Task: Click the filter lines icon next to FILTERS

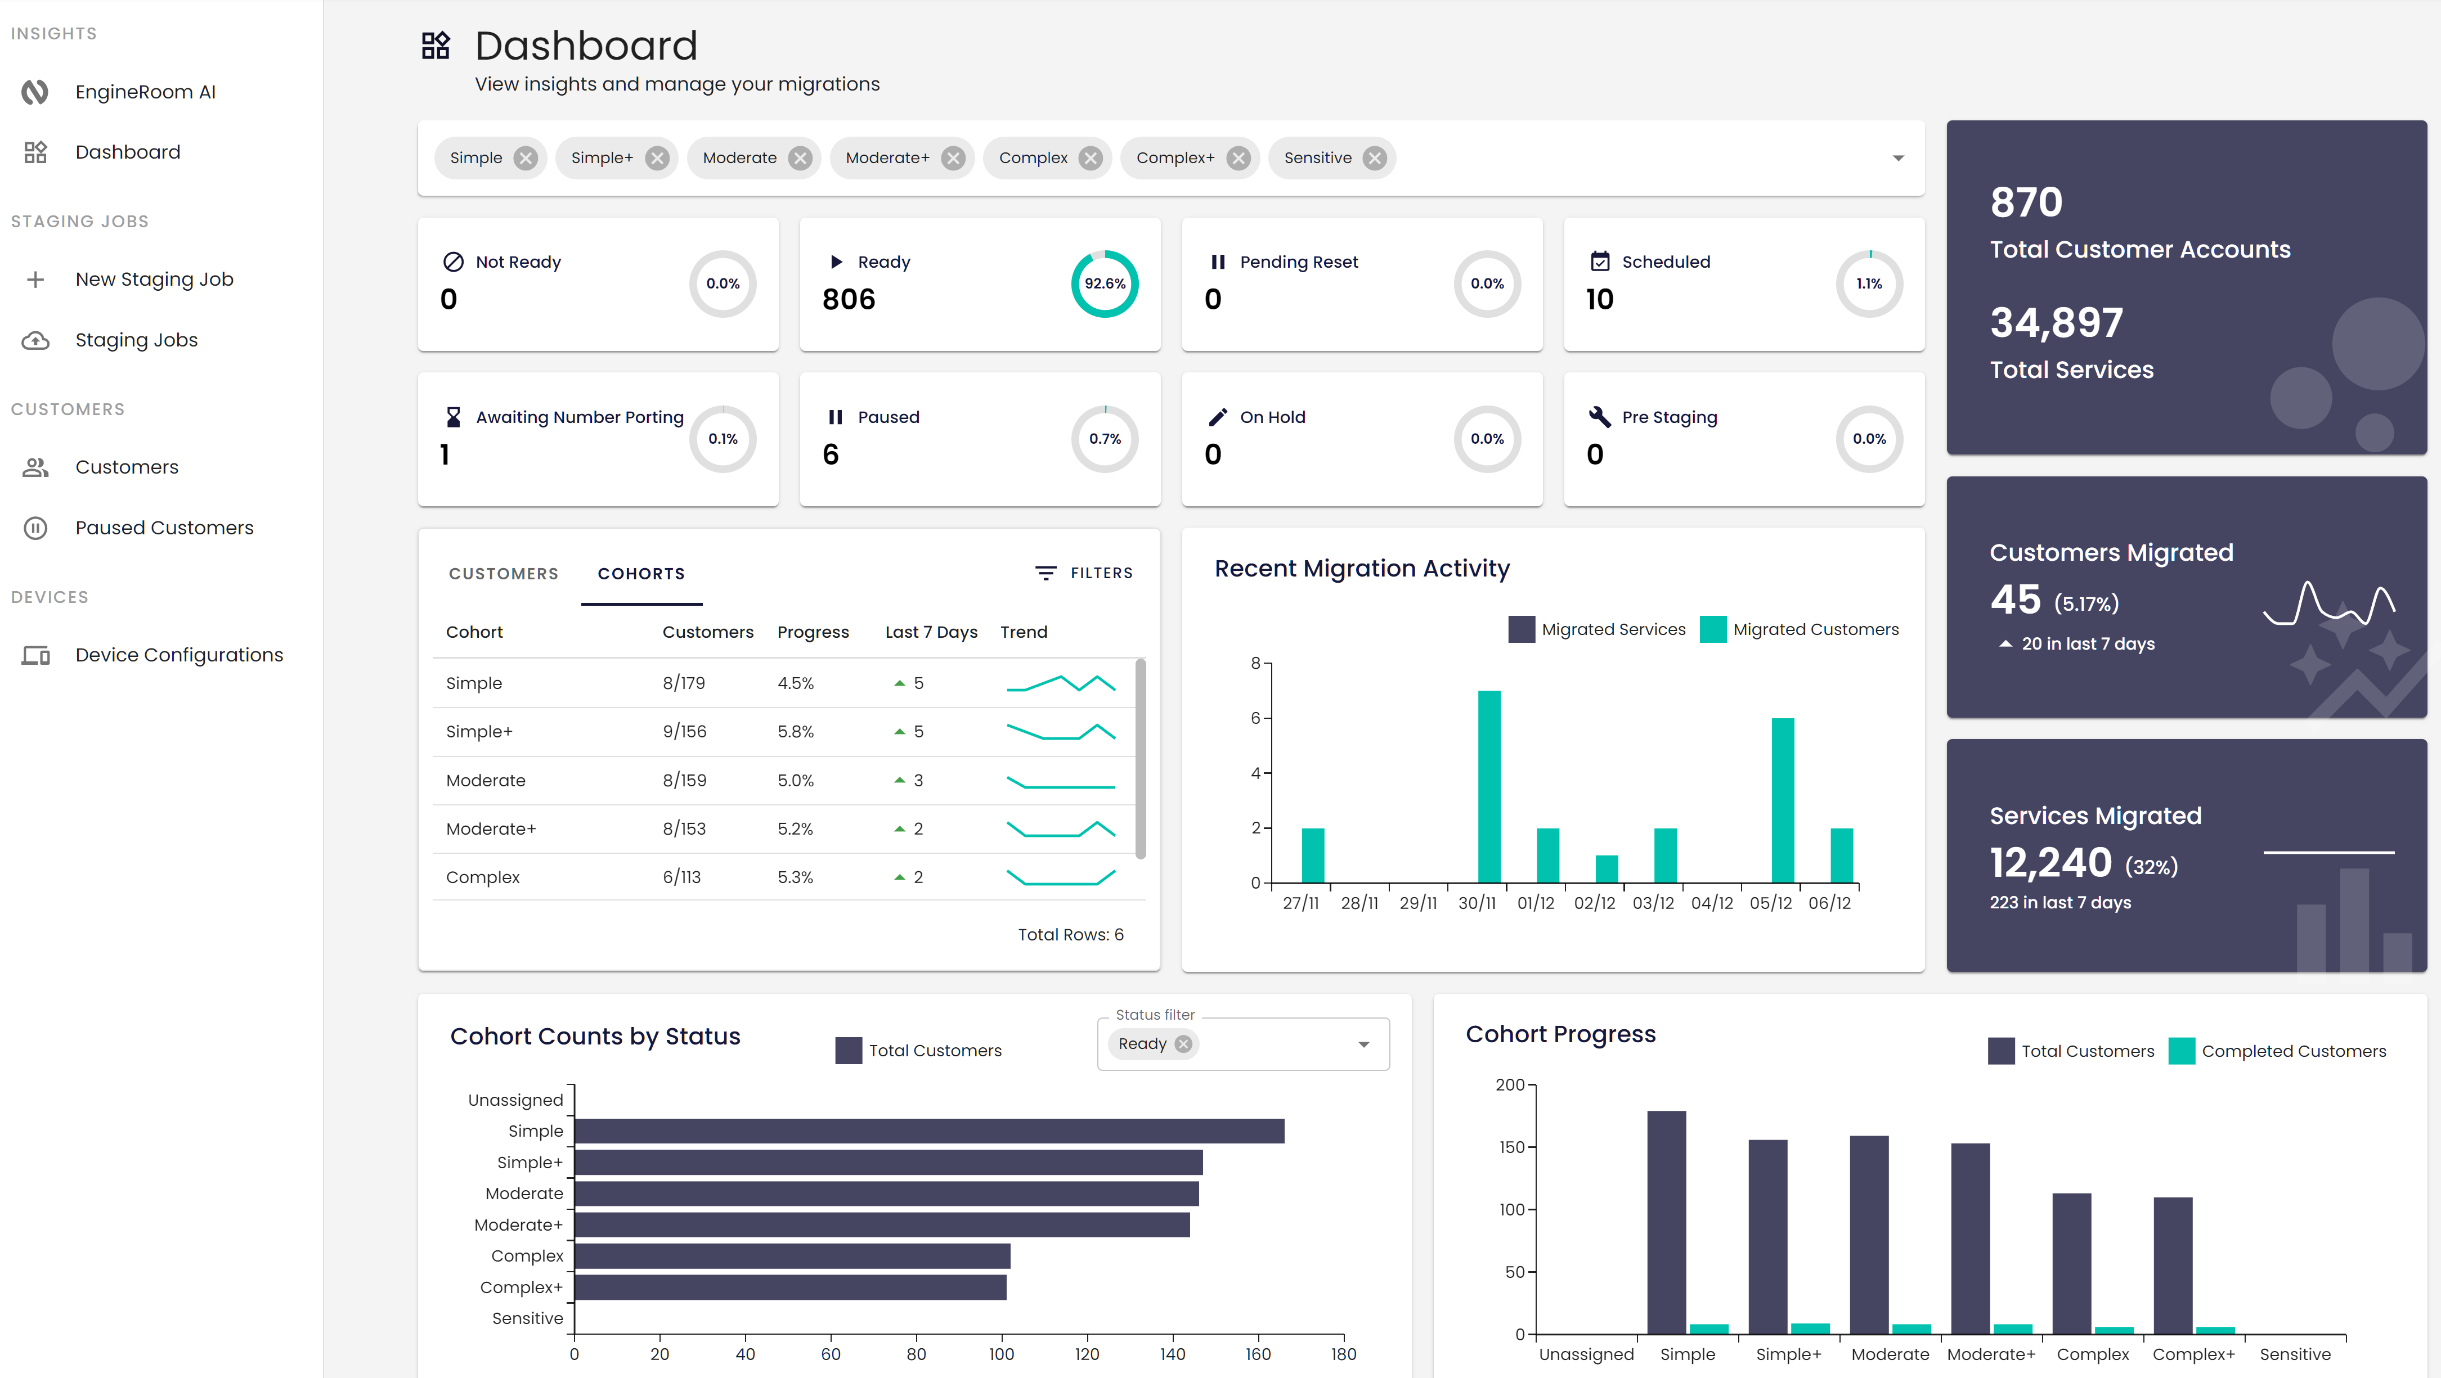Action: click(x=1045, y=573)
